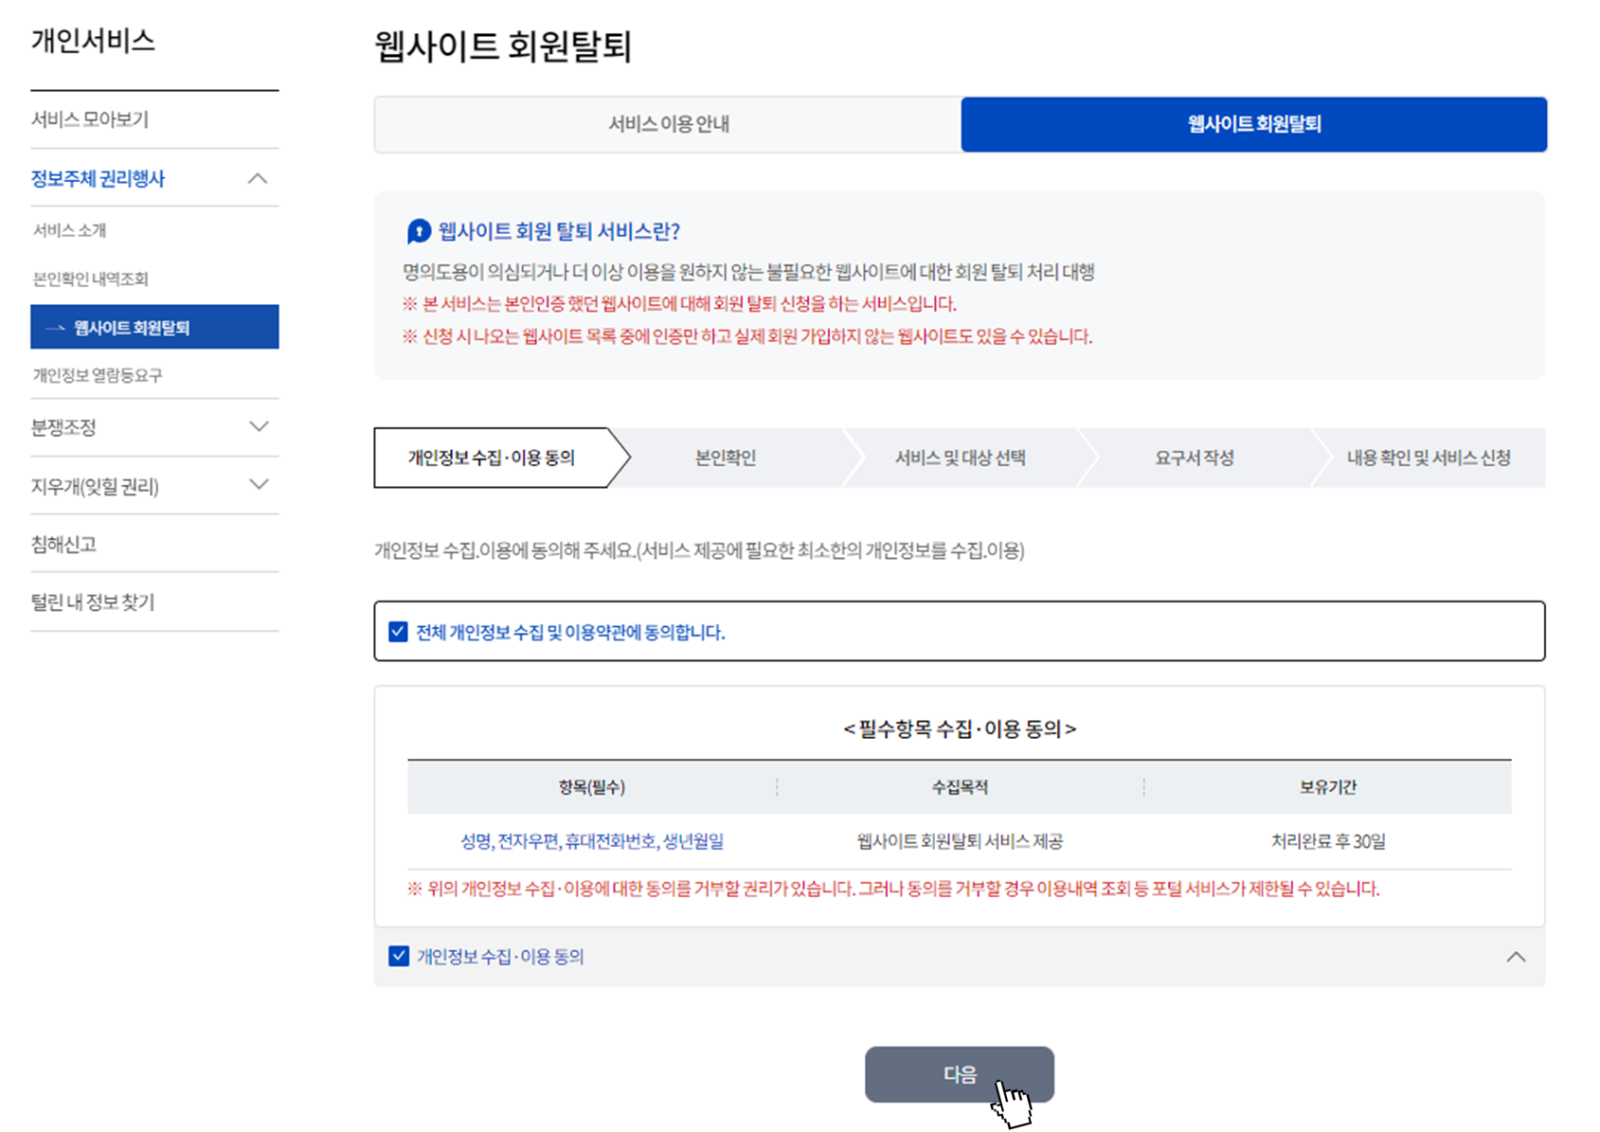Collapse 정보주체 권리행사 chevron
The height and width of the screenshot is (1132, 1600).
pos(258,178)
